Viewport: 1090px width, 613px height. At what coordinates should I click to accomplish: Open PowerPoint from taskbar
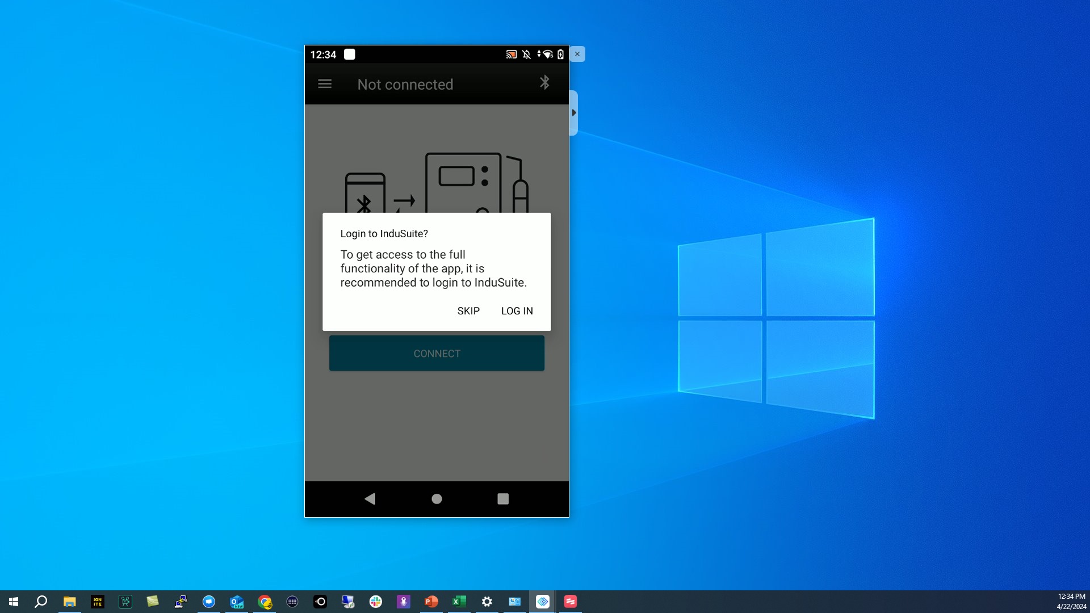tap(431, 602)
